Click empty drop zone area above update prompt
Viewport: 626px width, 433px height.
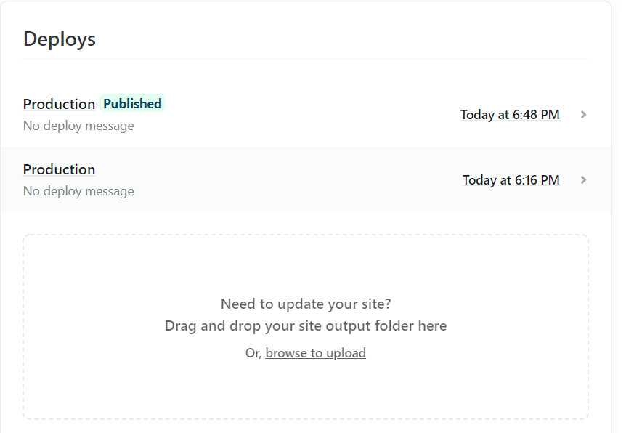(x=306, y=266)
